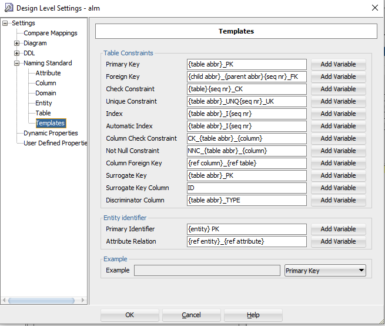Click Add Variable for Attribute Relation
385x326 pixels.
coord(338,242)
